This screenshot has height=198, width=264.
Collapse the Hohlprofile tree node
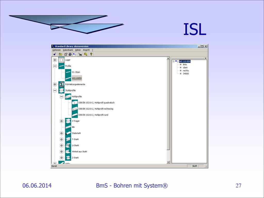(x=61, y=96)
